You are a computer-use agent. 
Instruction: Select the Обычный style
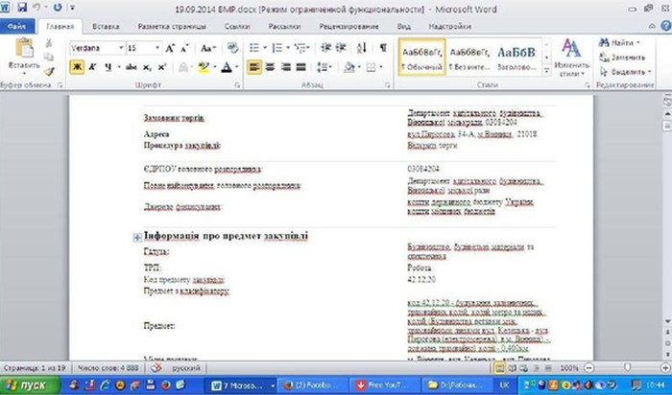point(421,58)
